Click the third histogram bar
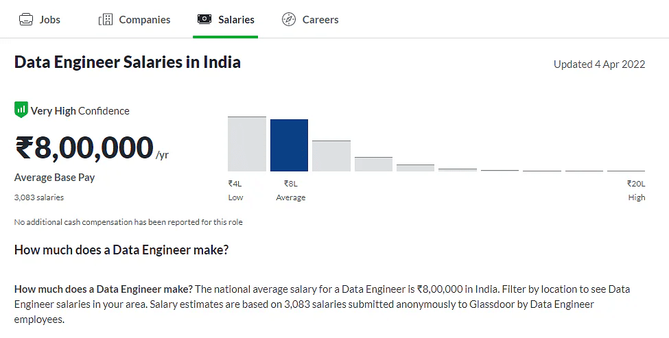Viewport: 669px width, 338px height. 331,156
